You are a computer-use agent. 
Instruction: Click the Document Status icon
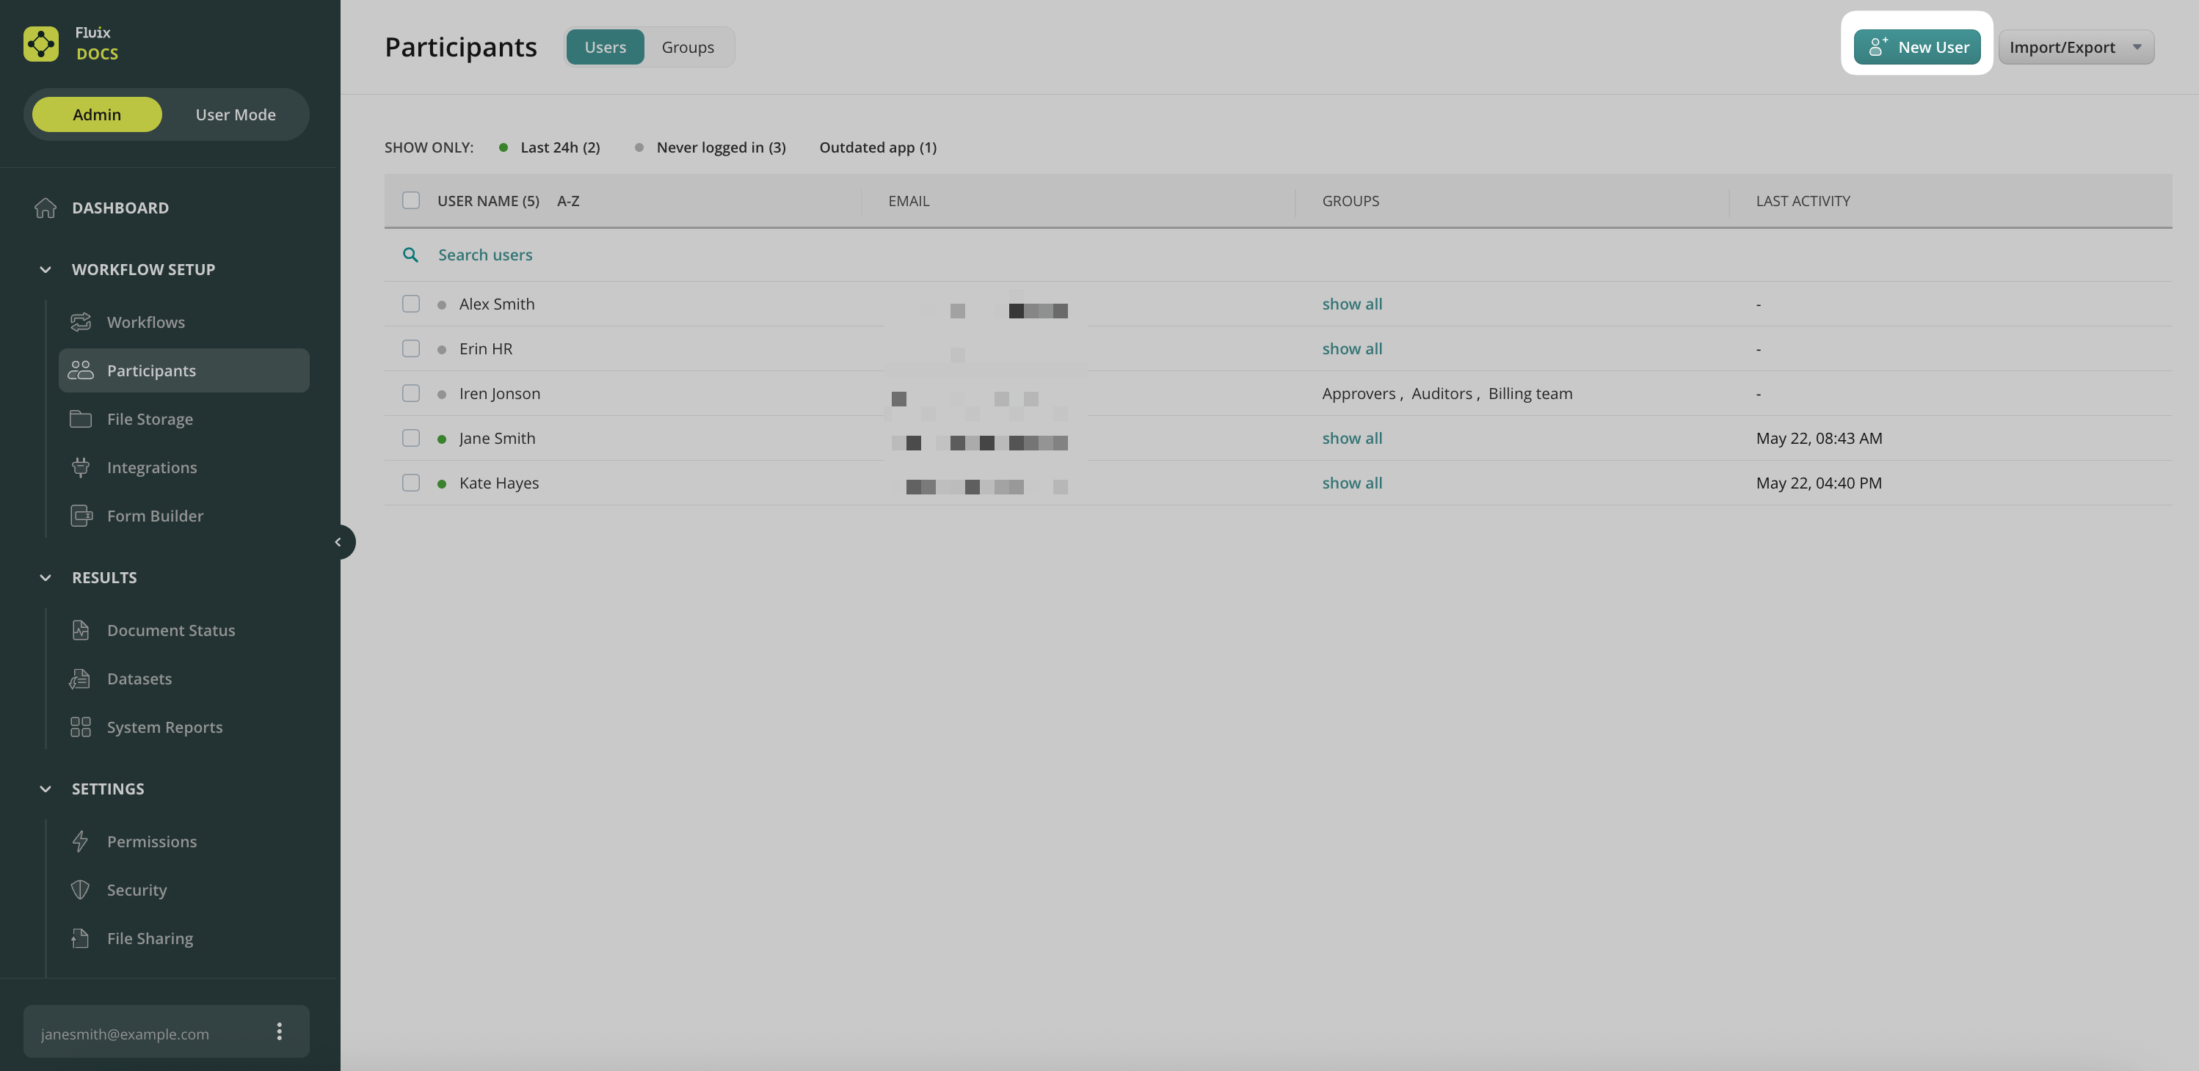80,631
